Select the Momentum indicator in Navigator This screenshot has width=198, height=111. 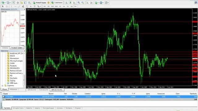[15, 58]
